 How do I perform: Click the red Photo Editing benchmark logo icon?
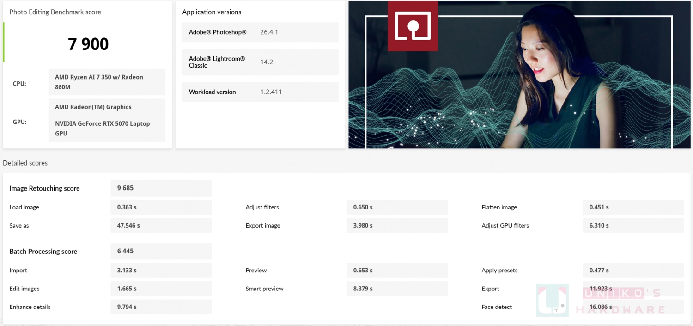pos(413,25)
